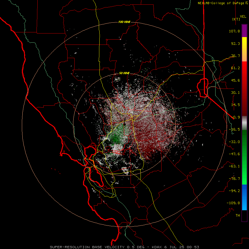Click the 14.5 velocity scale value

click(x=235, y=105)
